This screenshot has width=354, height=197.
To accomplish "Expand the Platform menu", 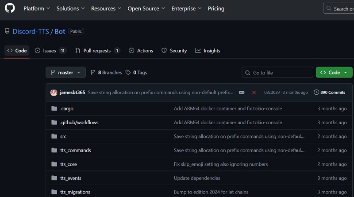I will (37, 8).
